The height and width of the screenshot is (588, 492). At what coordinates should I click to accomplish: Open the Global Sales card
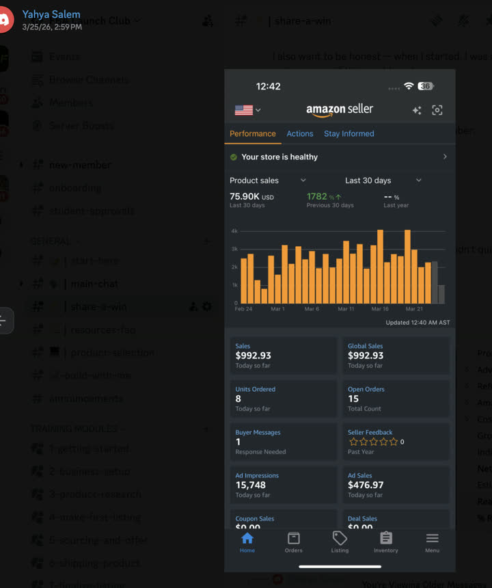click(x=396, y=356)
